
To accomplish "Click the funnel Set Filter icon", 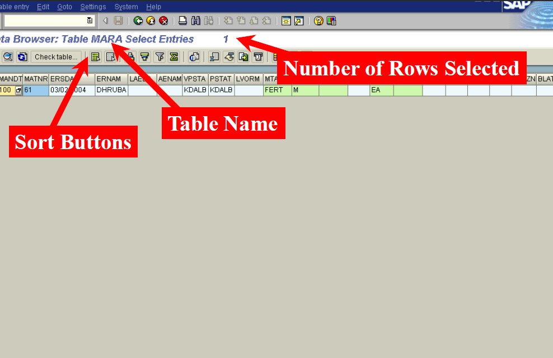I will click(160, 56).
